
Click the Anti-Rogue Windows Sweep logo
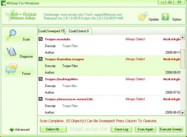[x=21, y=16]
